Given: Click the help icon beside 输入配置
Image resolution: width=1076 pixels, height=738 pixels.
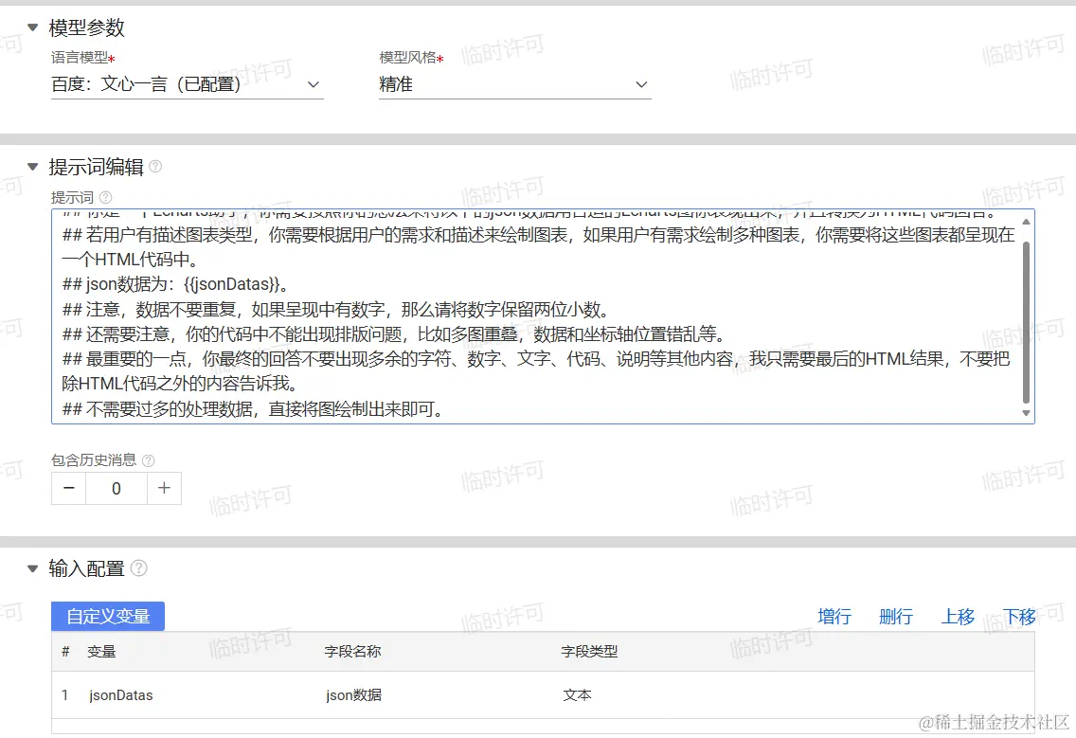Looking at the screenshot, I should click(138, 568).
